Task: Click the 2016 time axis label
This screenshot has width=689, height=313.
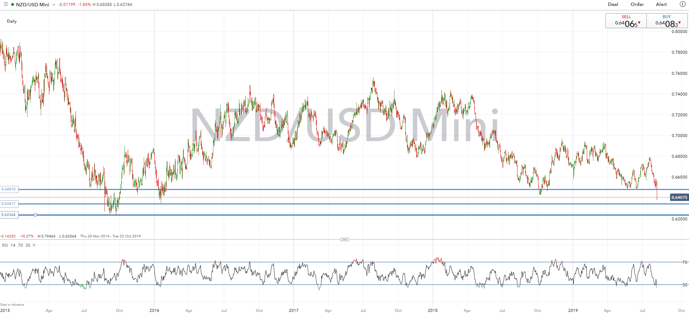Action: click(x=154, y=310)
